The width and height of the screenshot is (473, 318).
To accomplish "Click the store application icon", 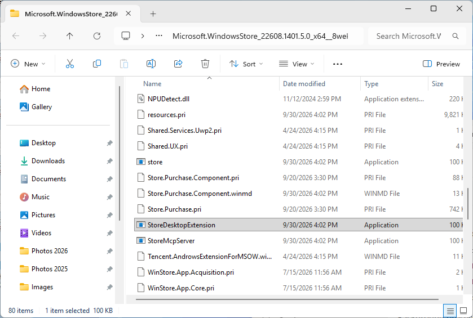I will pos(141,162).
